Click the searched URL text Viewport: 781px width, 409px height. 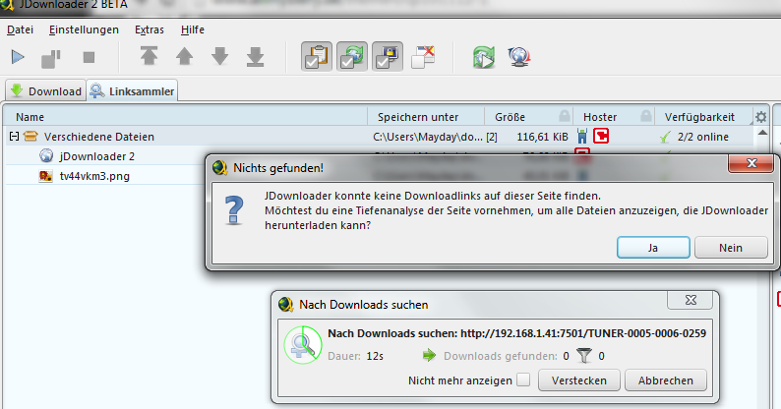tap(583, 333)
